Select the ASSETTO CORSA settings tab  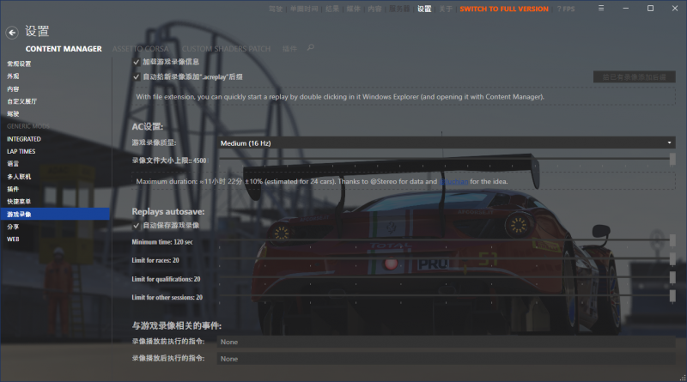pos(140,49)
